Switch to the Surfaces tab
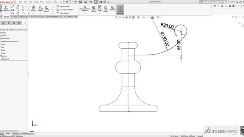 (x=14, y=17)
